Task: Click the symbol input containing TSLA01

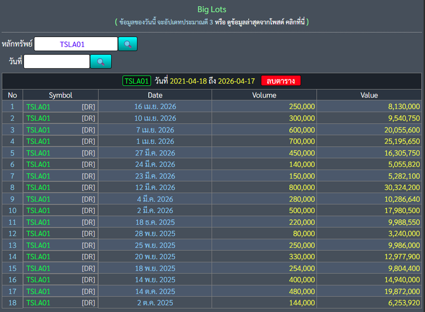Action: click(76, 44)
